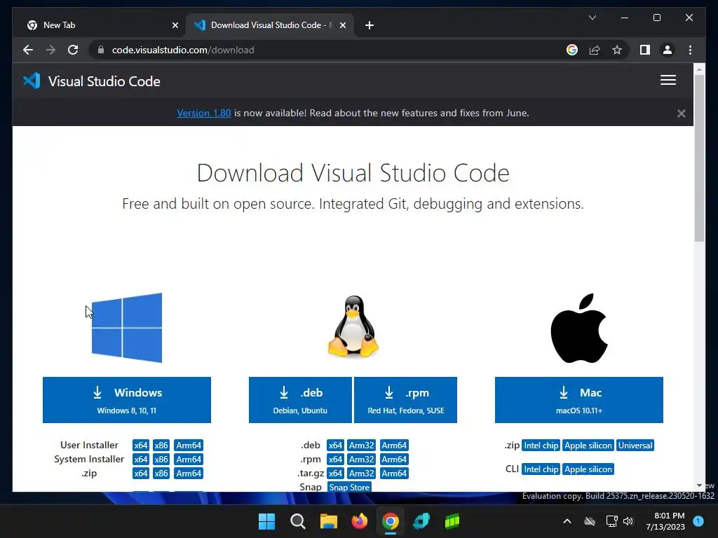
Task: Open the Snap Store link
Action: click(x=349, y=488)
